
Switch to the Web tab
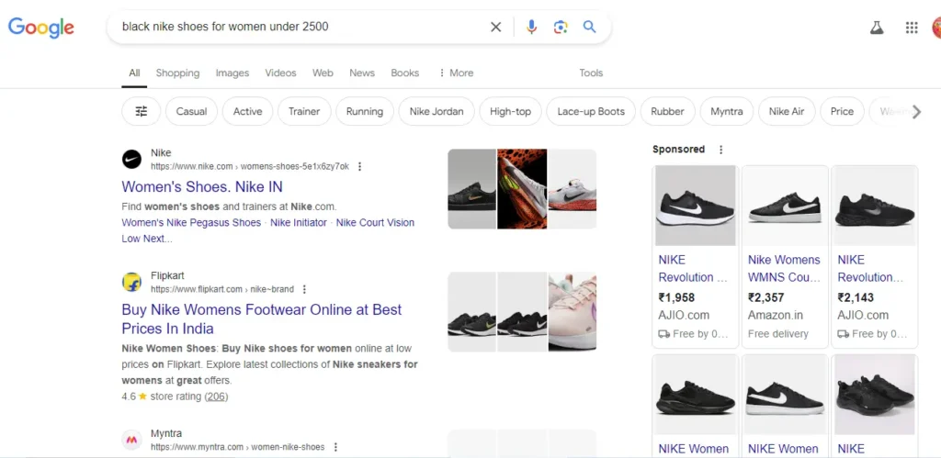click(323, 73)
